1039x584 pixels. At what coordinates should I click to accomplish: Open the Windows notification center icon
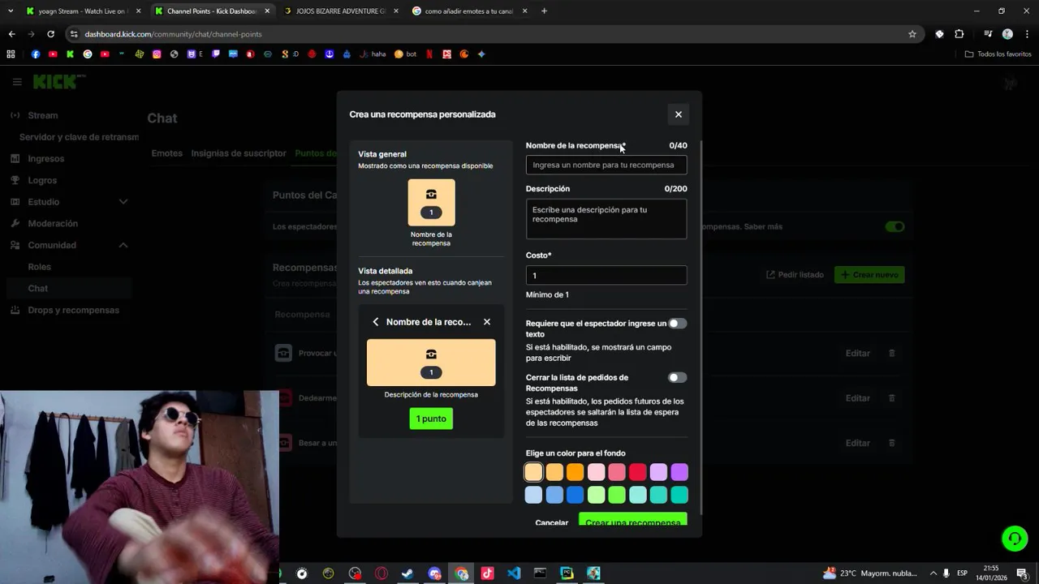(x=1023, y=573)
